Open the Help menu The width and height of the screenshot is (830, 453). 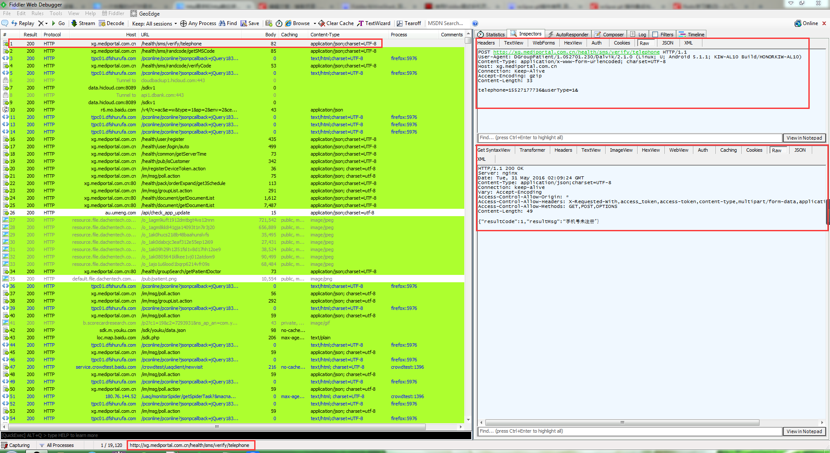coord(90,13)
